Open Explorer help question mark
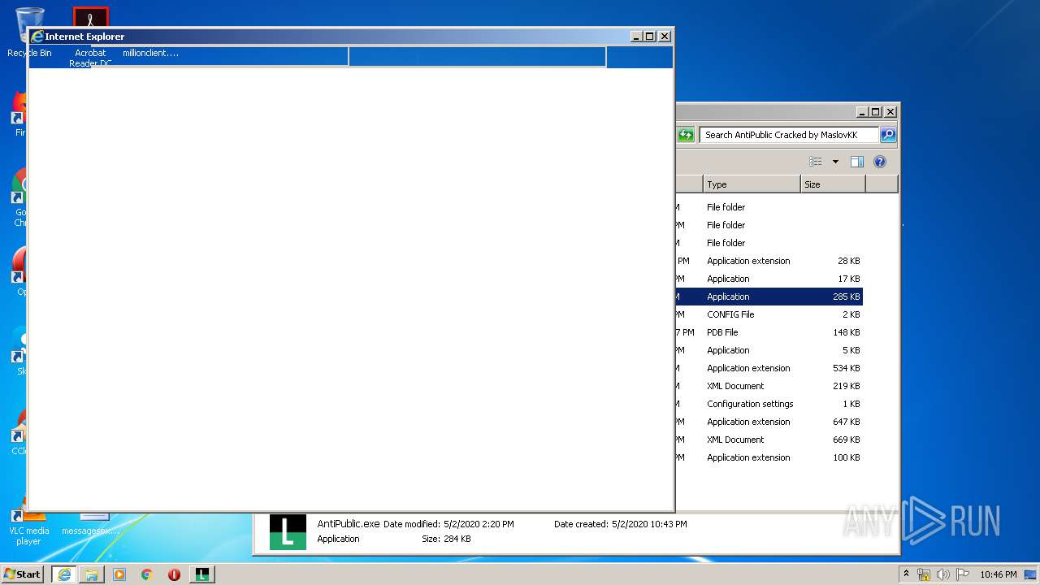This screenshot has height=585, width=1040. pyautogui.click(x=879, y=162)
